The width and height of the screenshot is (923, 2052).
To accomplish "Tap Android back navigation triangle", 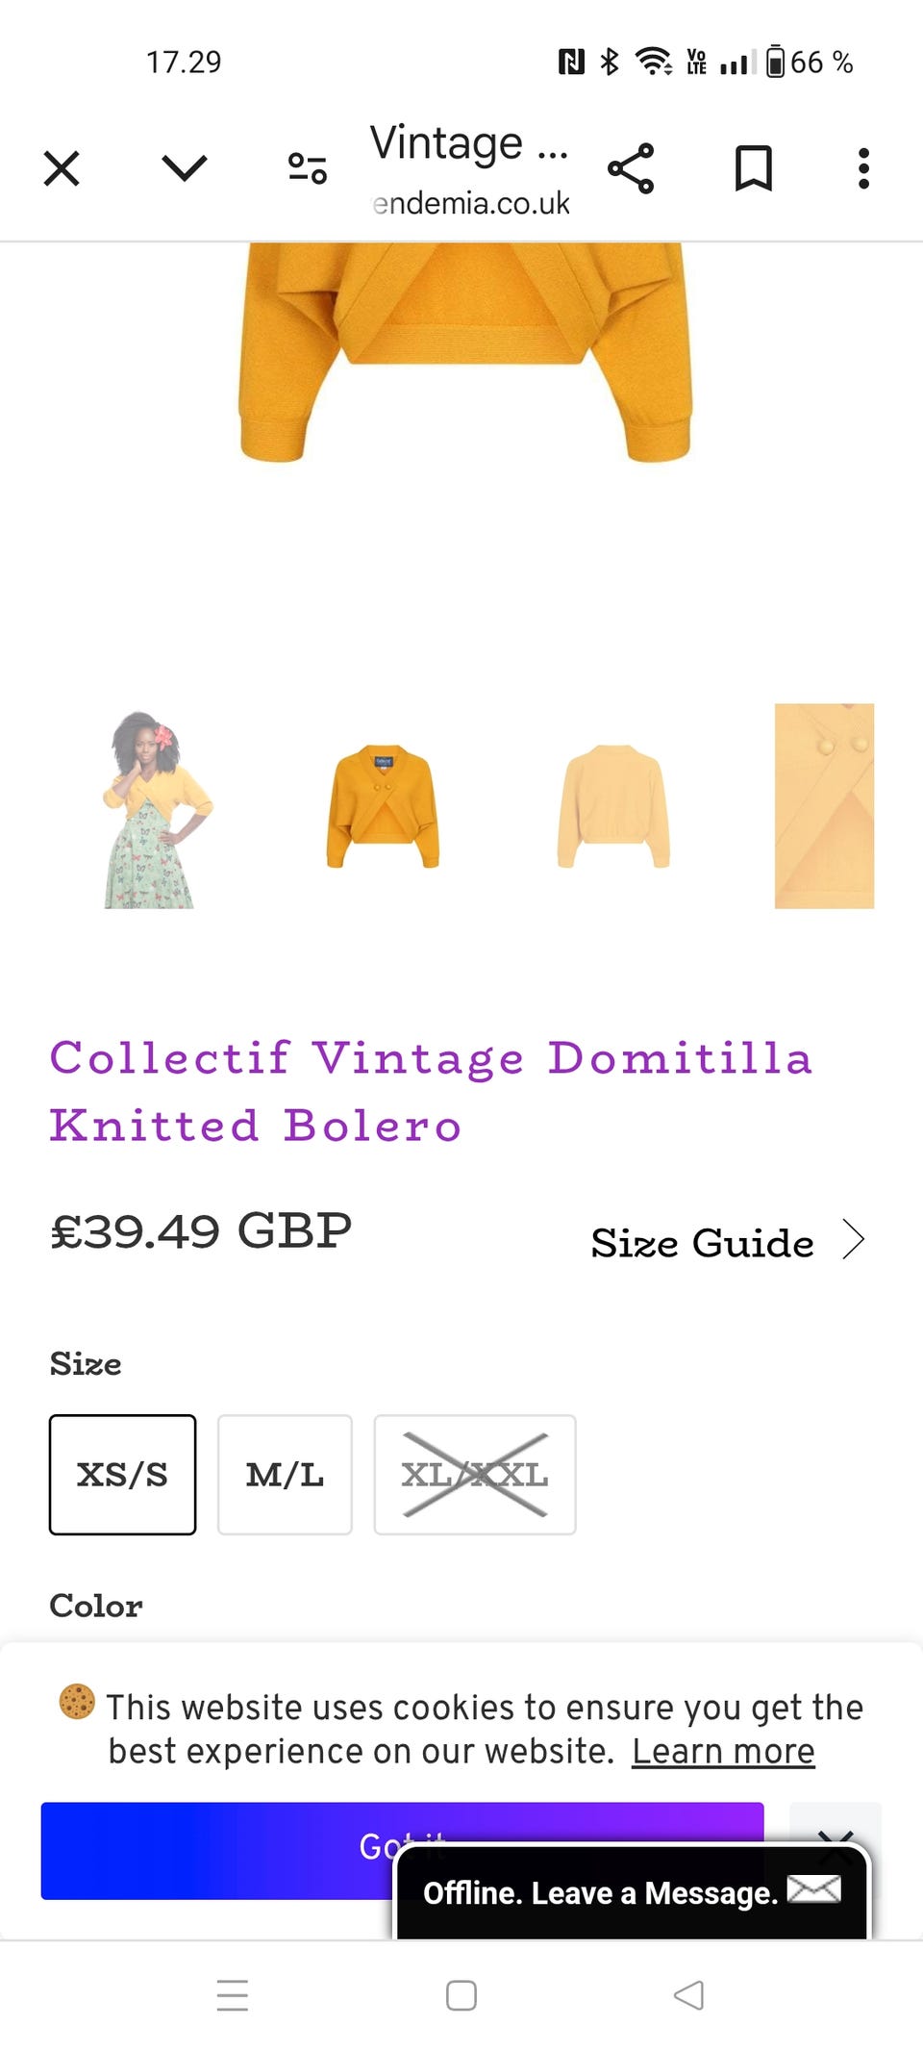I will [x=689, y=1995].
